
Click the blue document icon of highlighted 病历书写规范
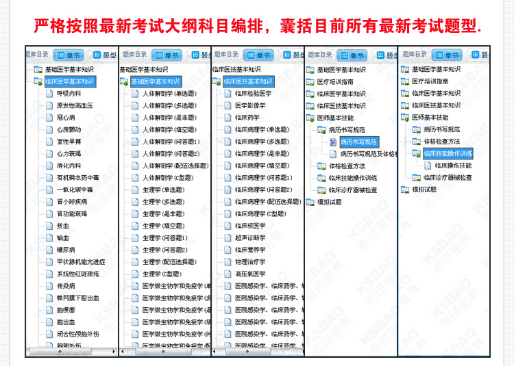coord(333,142)
